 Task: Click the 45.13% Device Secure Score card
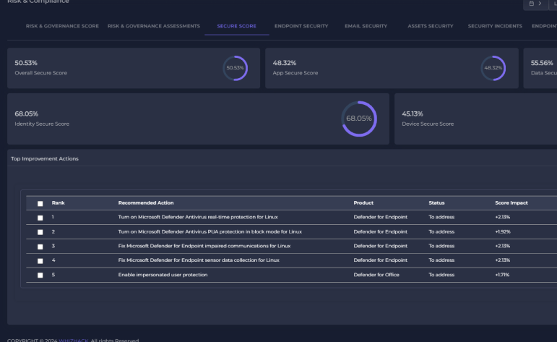coord(475,119)
